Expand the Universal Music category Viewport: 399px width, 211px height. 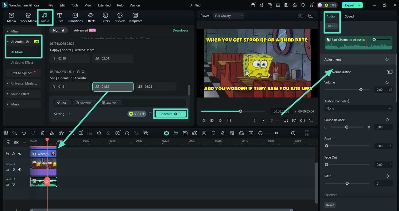(23, 83)
